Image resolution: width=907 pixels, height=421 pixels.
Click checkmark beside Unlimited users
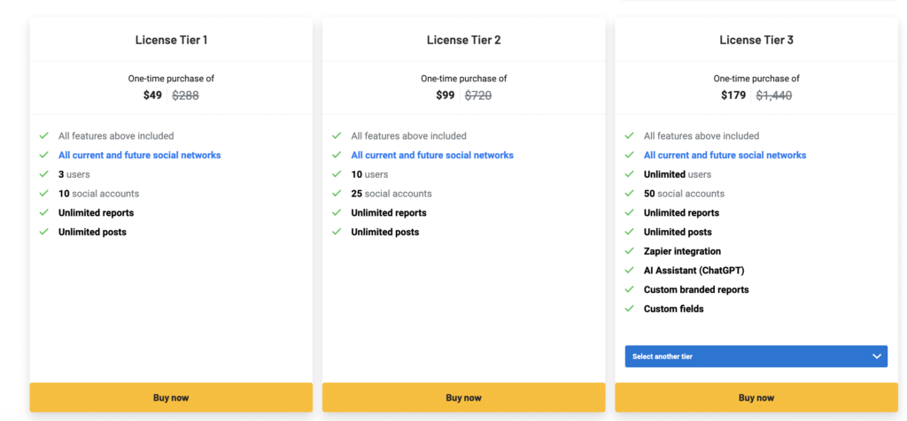tap(629, 174)
